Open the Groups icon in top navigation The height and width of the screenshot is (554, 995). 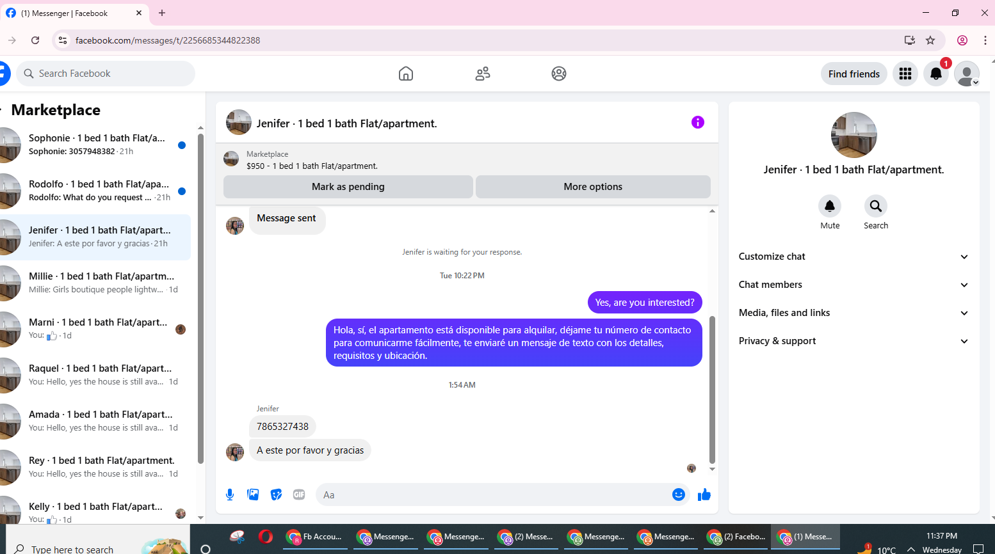point(559,74)
